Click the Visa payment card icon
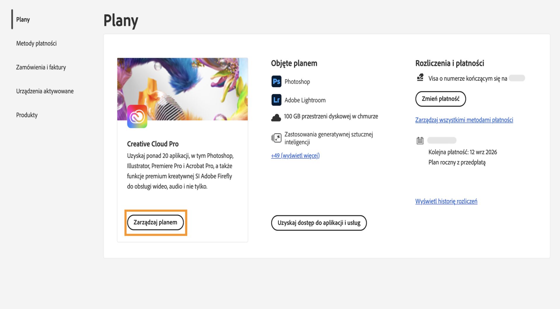The width and height of the screenshot is (560, 309). tap(420, 77)
